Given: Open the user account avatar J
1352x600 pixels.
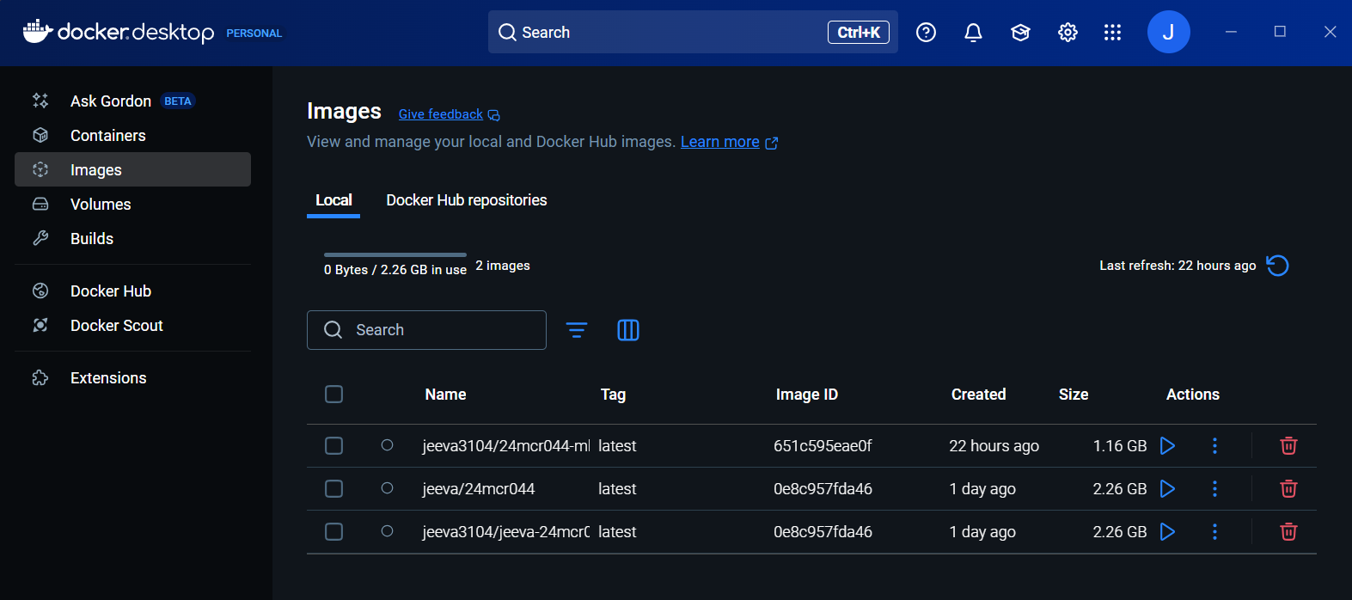Looking at the screenshot, I should (x=1168, y=32).
